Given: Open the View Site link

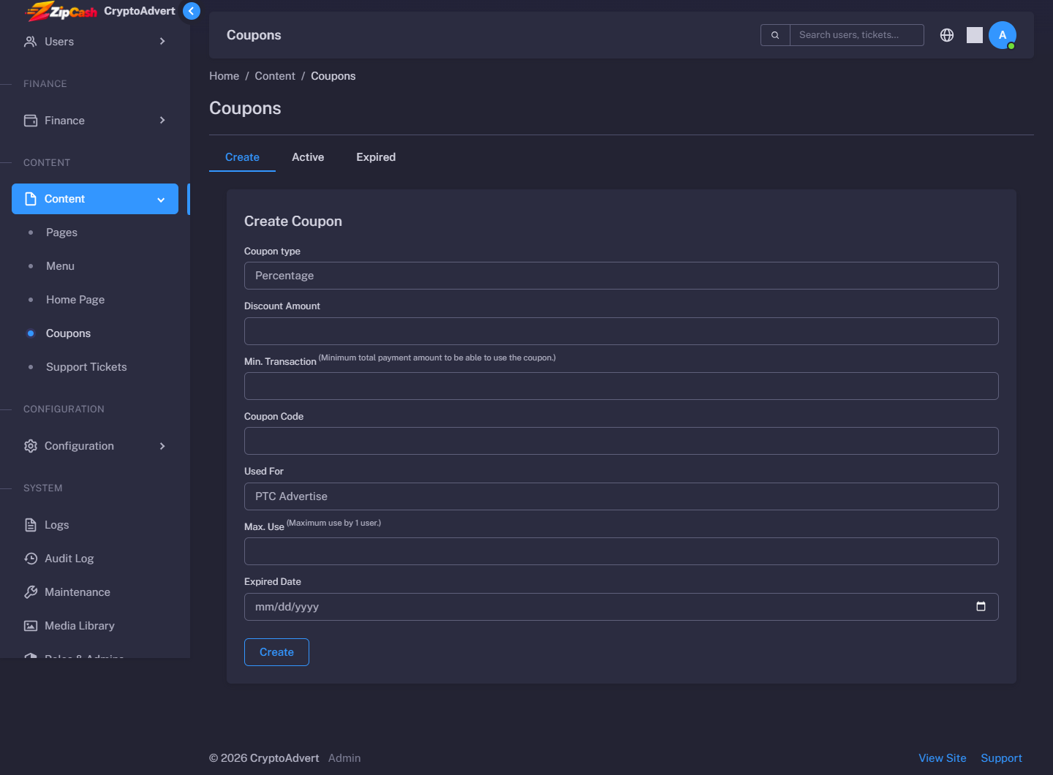Looking at the screenshot, I should 943,758.
